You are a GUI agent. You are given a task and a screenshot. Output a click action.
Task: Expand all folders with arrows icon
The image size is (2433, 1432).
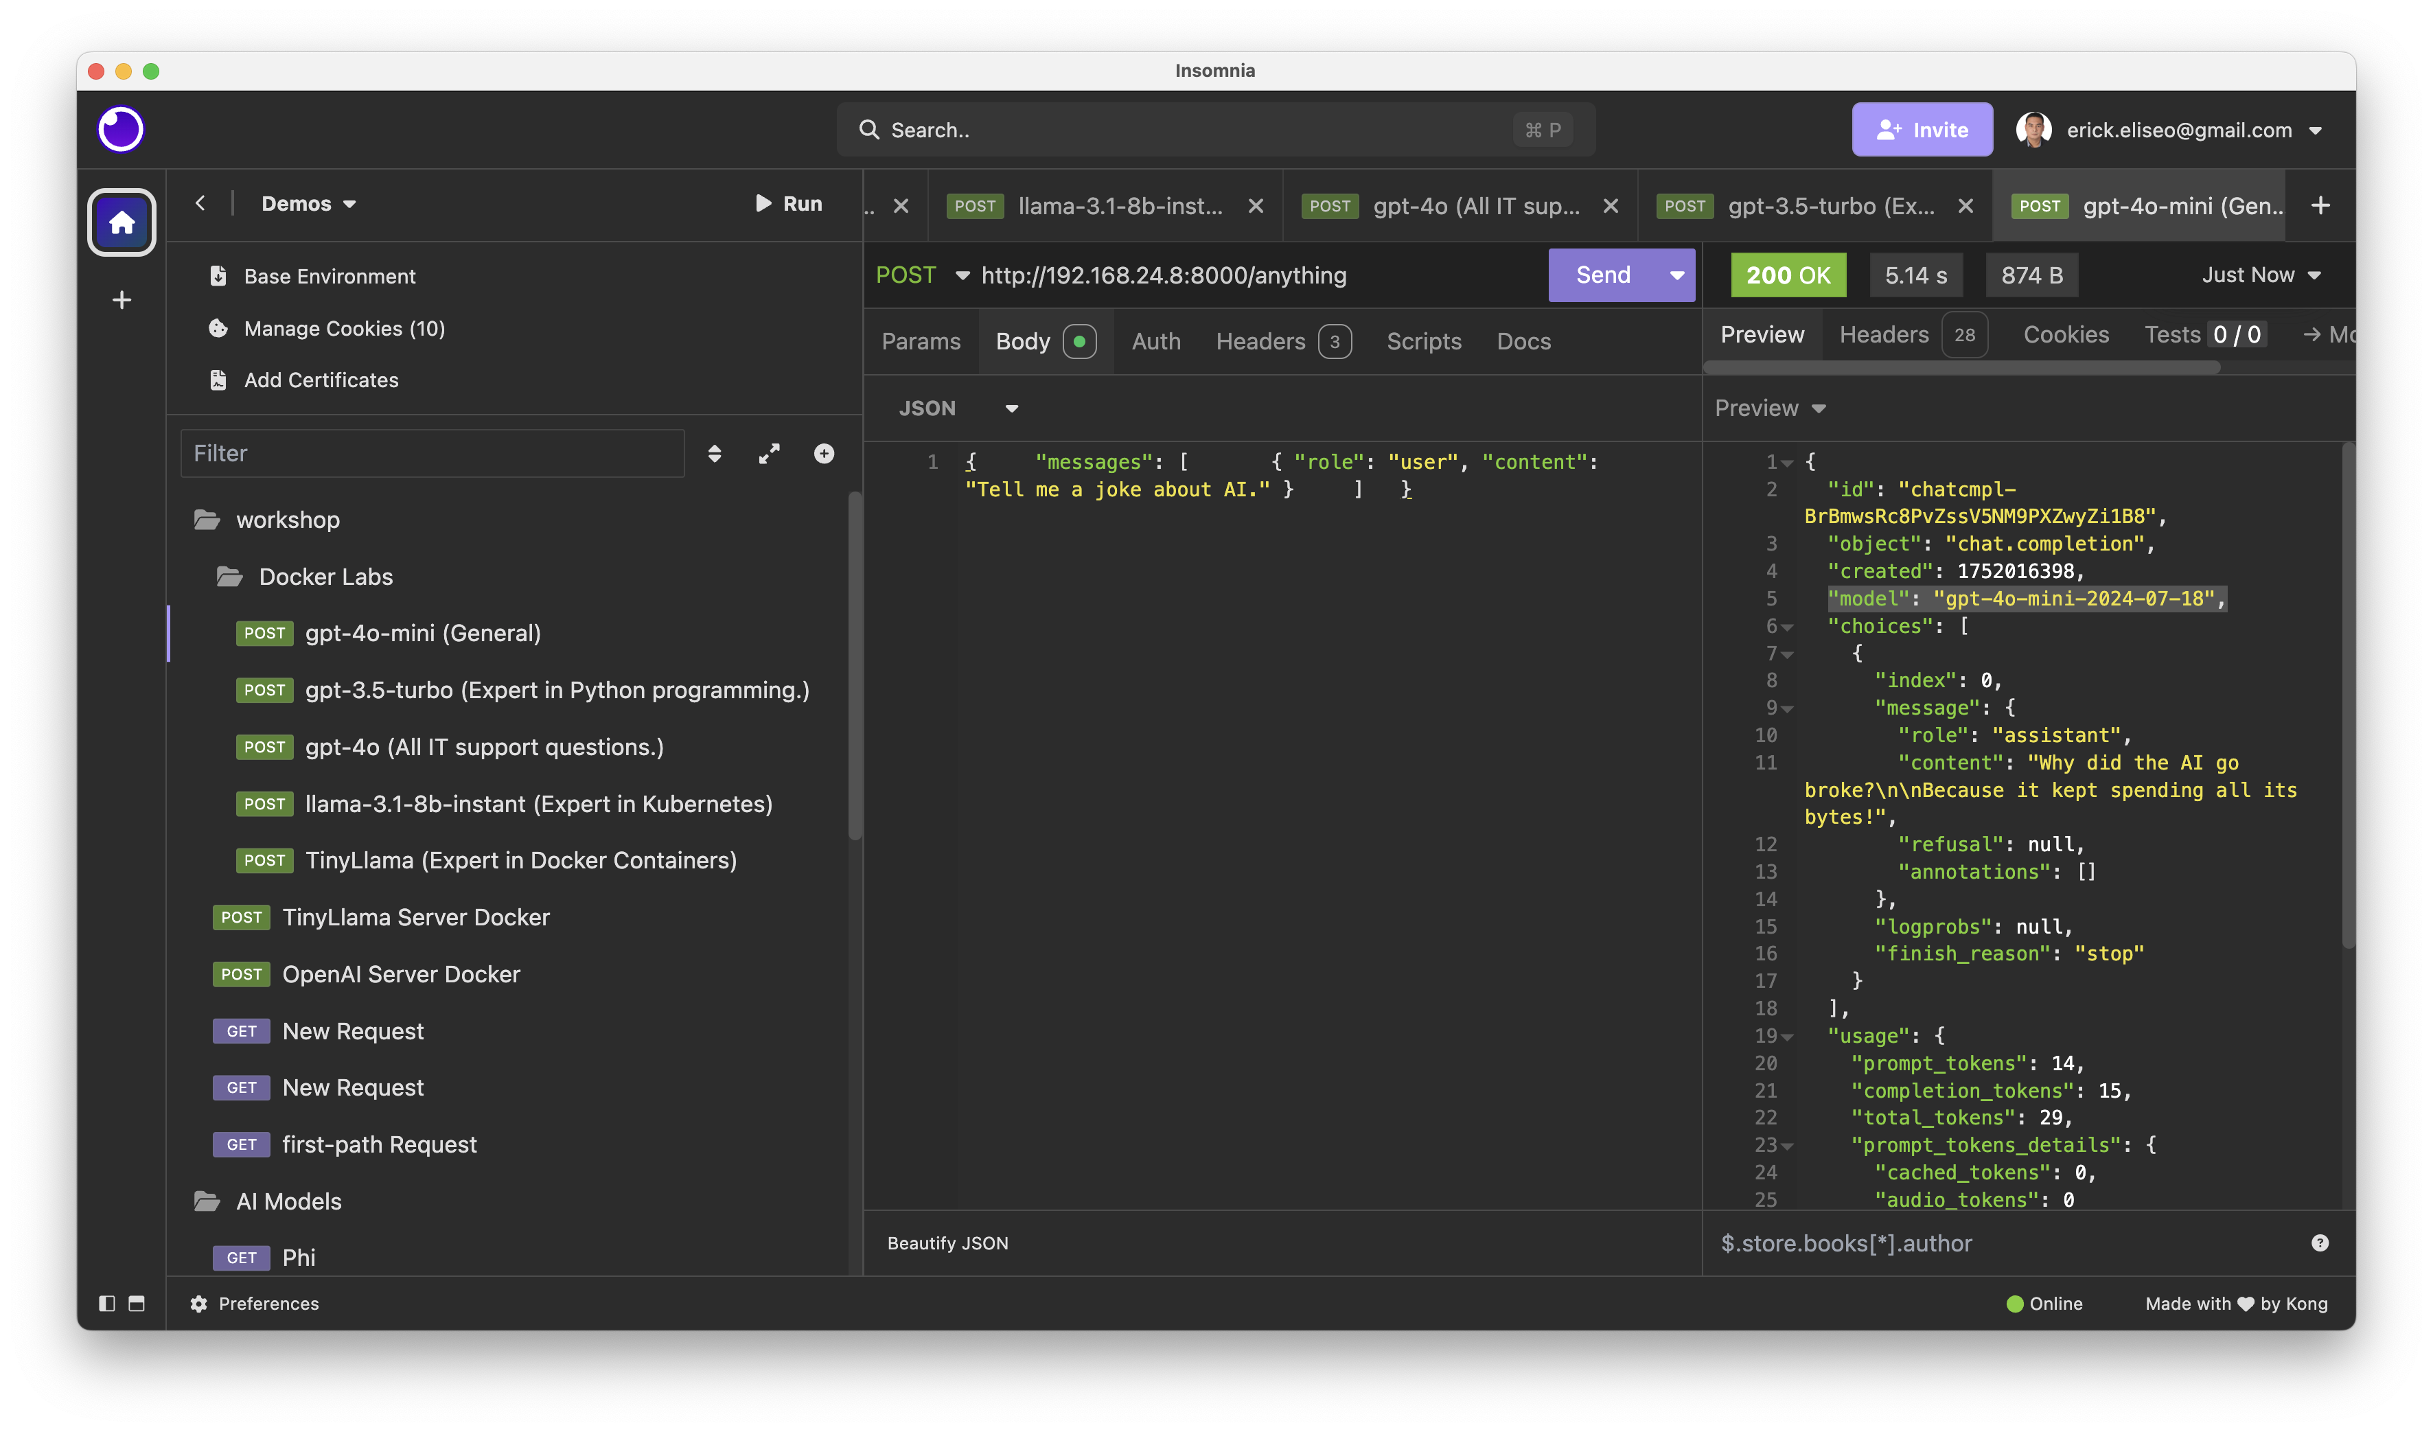[x=770, y=454]
